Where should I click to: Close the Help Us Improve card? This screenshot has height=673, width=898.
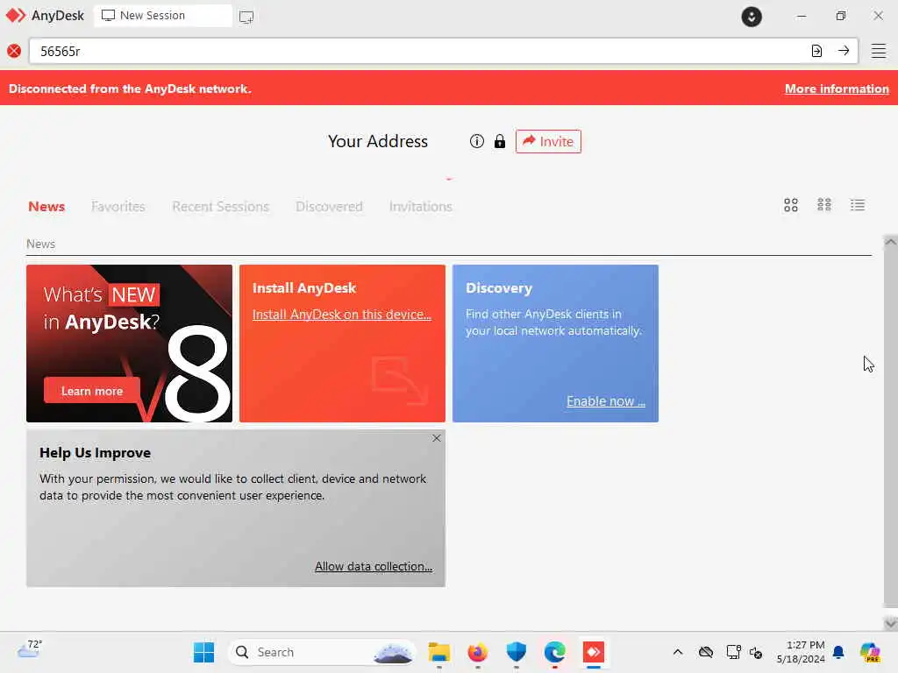coord(437,438)
